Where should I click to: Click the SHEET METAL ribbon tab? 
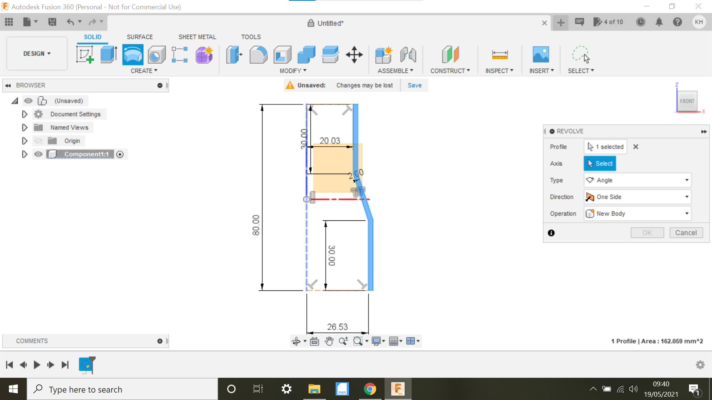[x=197, y=37]
